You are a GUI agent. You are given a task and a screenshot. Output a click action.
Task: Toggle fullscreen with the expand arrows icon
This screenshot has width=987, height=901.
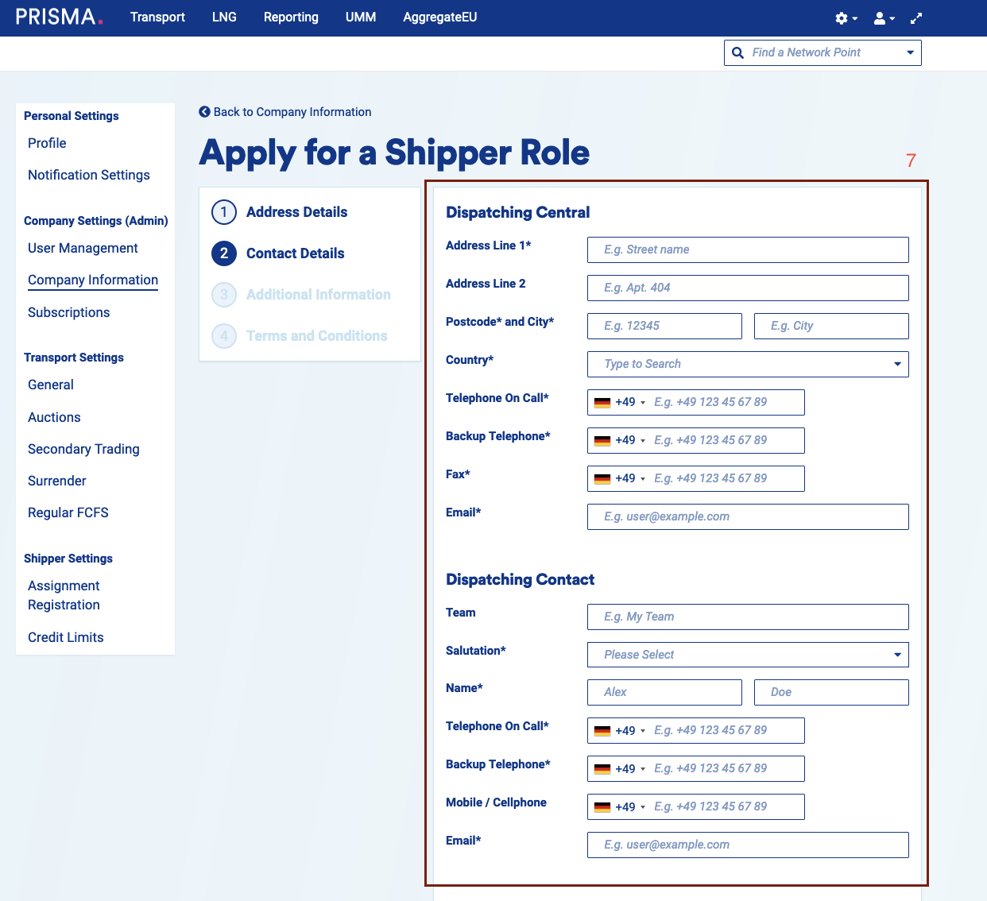pos(916,18)
